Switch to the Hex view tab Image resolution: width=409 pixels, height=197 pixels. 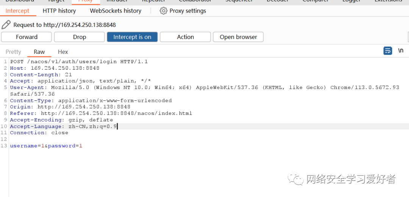63,52
